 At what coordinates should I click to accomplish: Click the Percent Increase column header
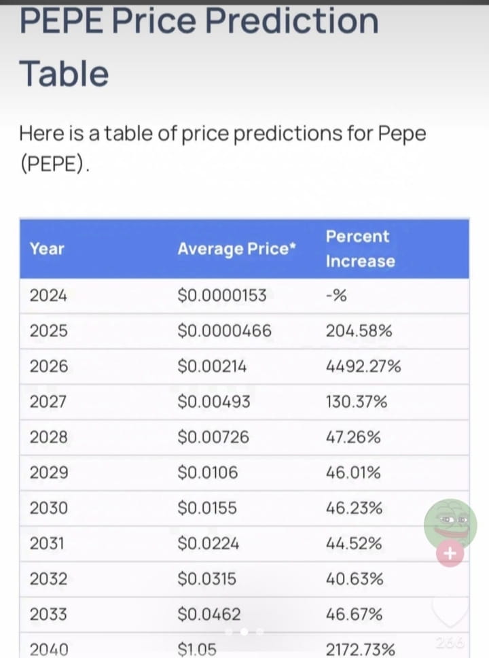point(360,248)
